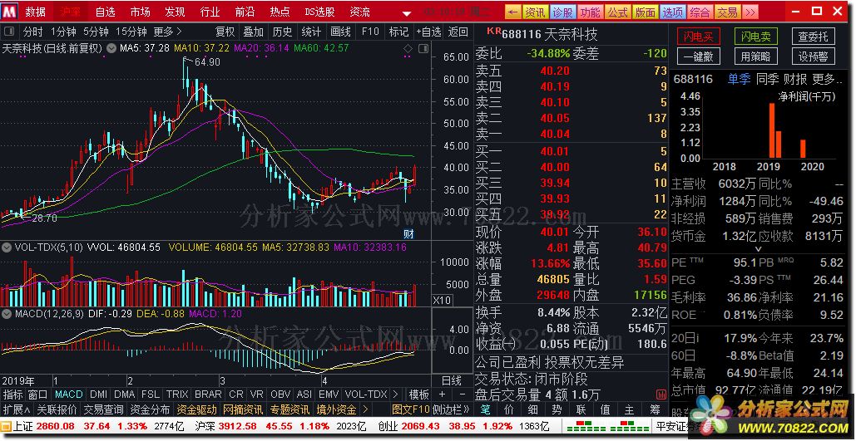Switch chart to 5分钟 period
Viewport: 856px width, 441px height.
point(96,32)
